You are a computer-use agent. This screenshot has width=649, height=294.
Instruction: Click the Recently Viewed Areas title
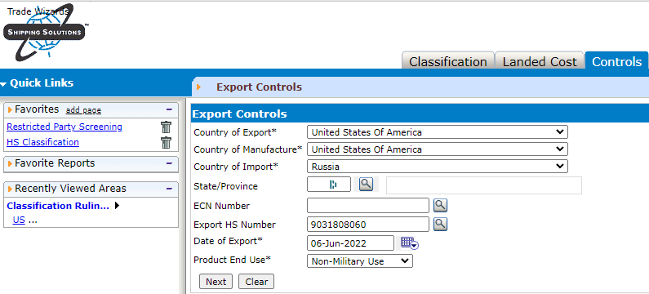pos(70,189)
